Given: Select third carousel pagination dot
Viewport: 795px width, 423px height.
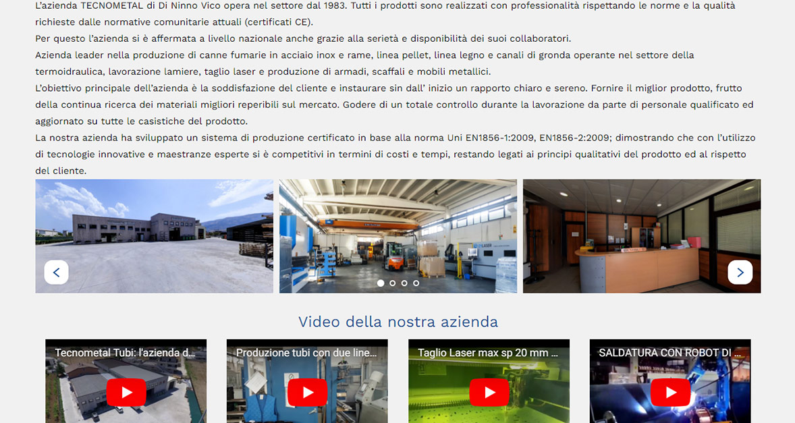Looking at the screenshot, I should click(x=404, y=283).
